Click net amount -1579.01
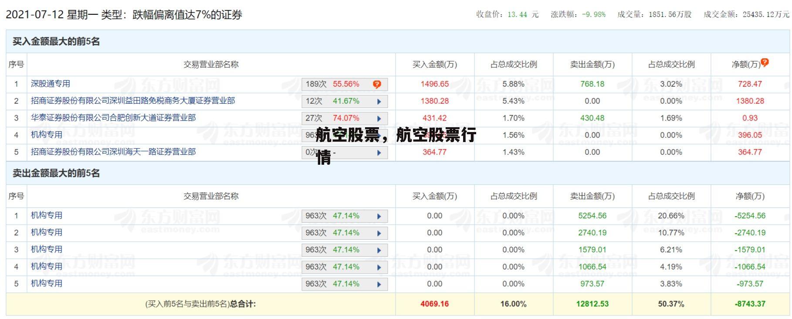Image resolution: width=792 pixels, height=319 pixels. click(x=750, y=250)
